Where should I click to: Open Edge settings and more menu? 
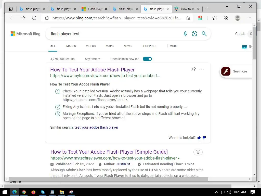click(249, 18)
